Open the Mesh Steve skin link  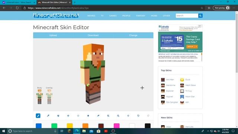[190, 85]
